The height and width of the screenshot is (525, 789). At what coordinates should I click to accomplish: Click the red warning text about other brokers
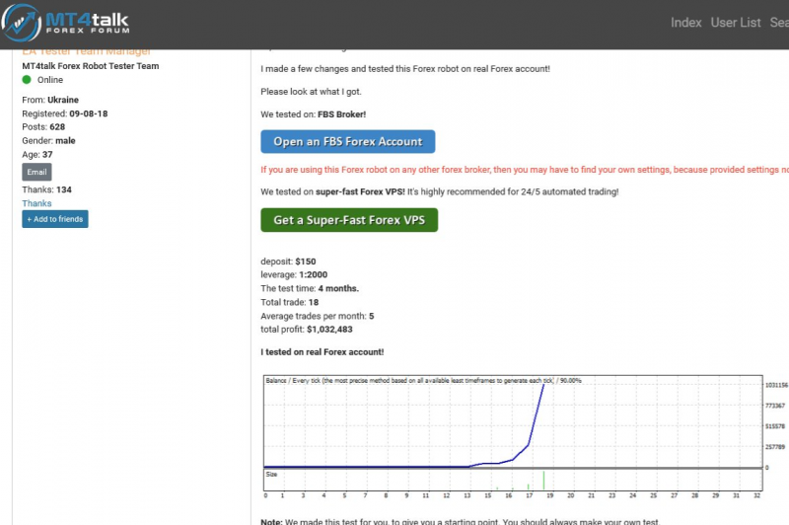click(x=525, y=170)
